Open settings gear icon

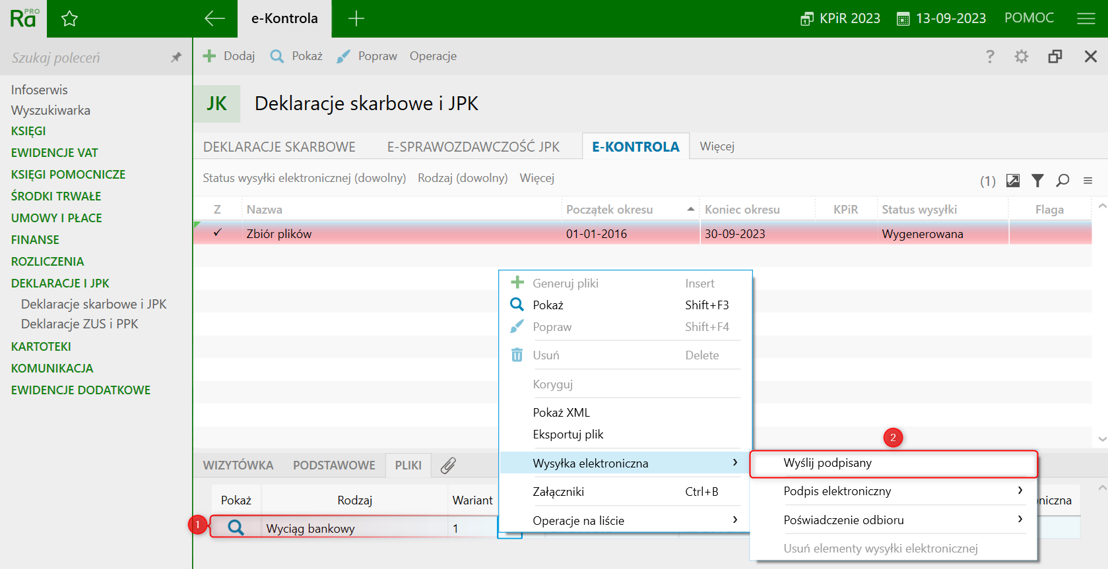pyautogui.click(x=1022, y=57)
